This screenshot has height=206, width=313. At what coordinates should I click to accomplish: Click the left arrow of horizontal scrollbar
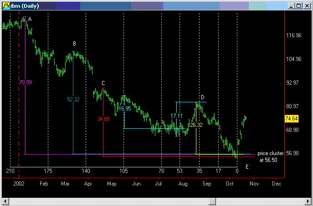(5, 201)
